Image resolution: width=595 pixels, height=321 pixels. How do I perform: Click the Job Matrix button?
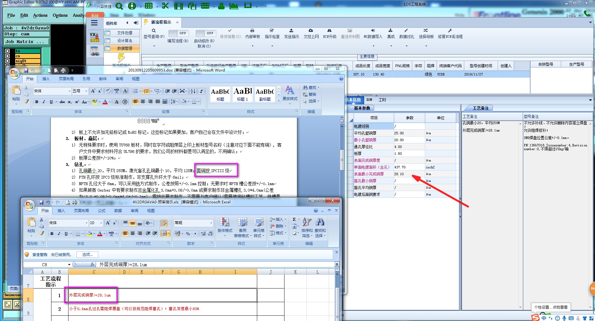point(27,41)
